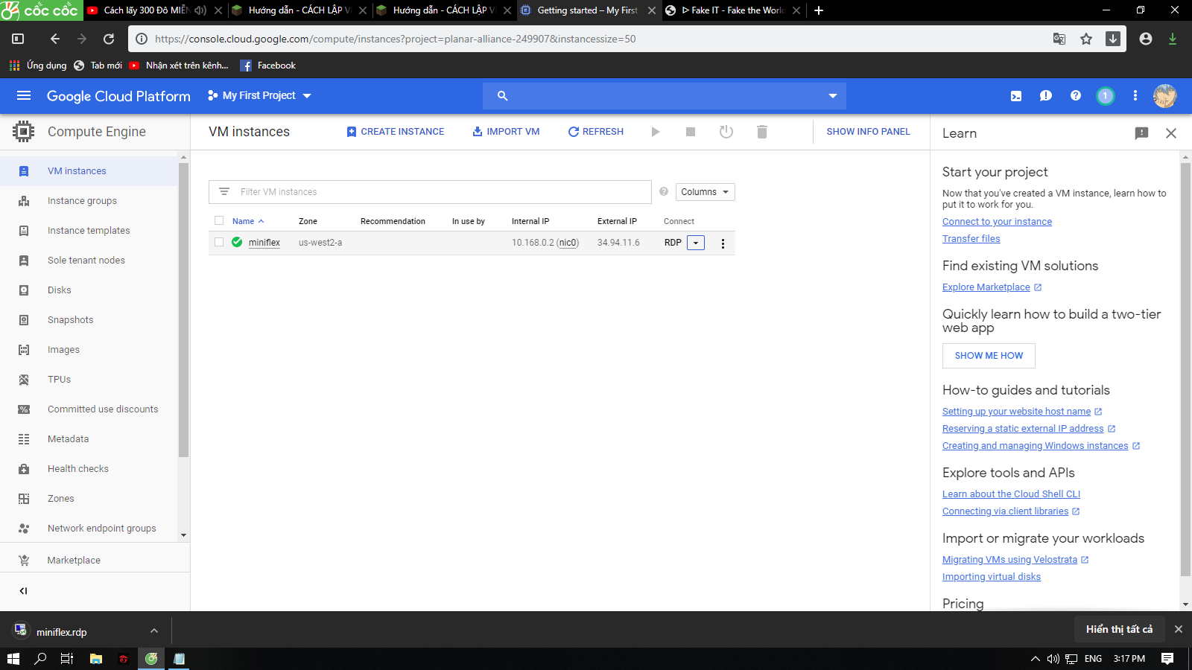Open the miniflex instance details link

pos(264,243)
